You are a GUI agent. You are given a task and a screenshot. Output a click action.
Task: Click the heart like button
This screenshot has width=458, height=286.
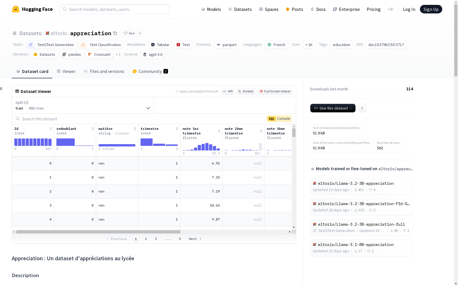click(x=129, y=33)
